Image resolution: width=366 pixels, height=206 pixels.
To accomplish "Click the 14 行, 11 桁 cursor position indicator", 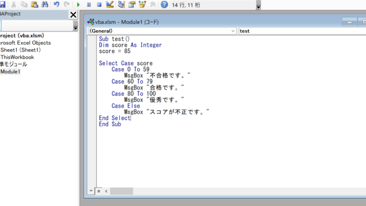I will click(x=186, y=5).
